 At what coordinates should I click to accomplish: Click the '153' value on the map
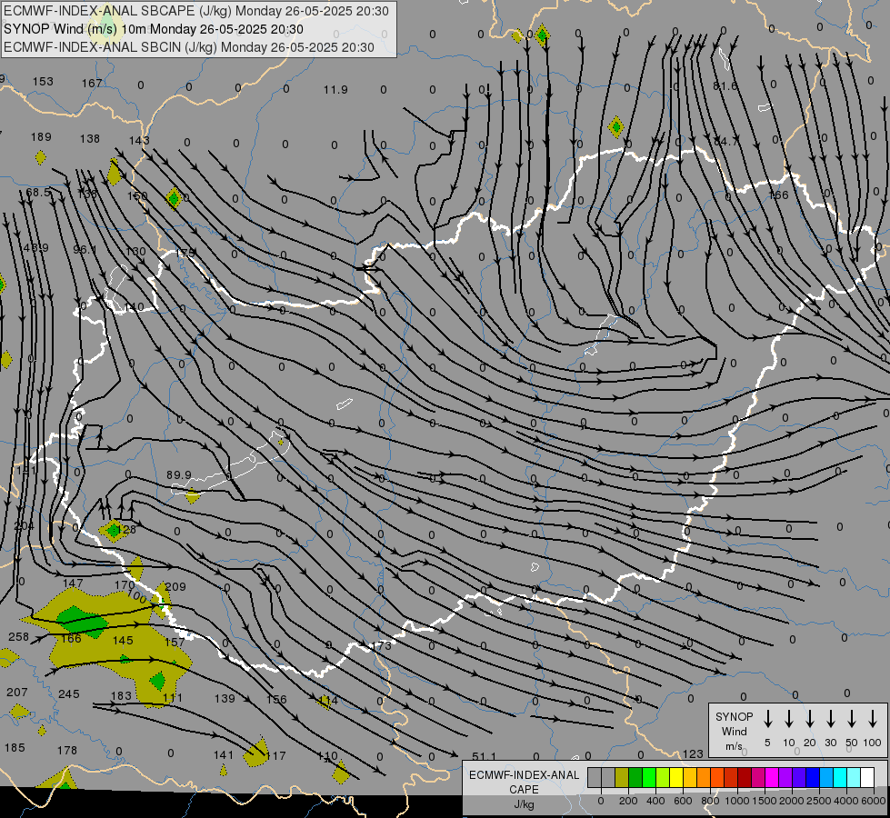click(43, 81)
